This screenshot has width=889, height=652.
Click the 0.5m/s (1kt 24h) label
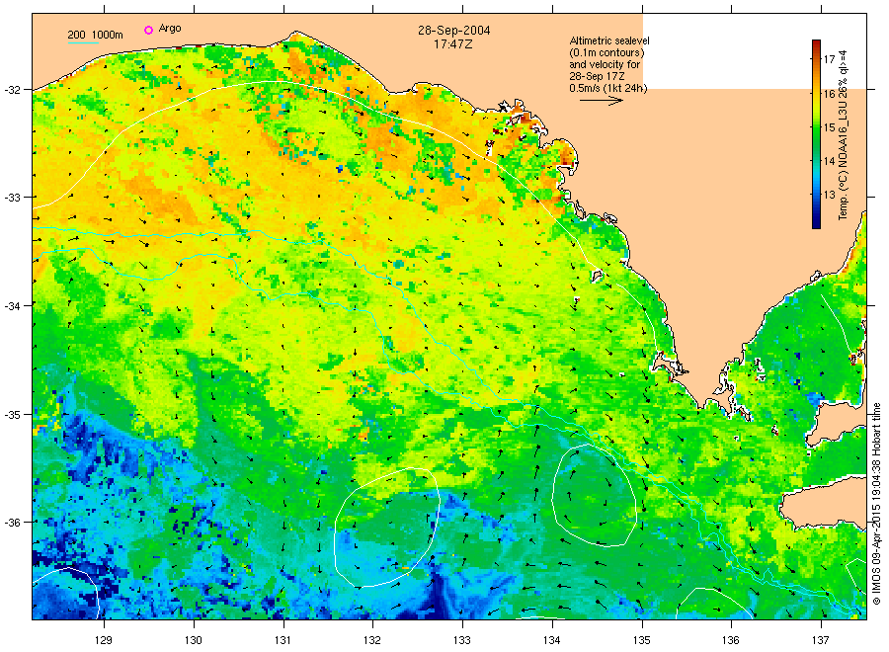click(607, 88)
